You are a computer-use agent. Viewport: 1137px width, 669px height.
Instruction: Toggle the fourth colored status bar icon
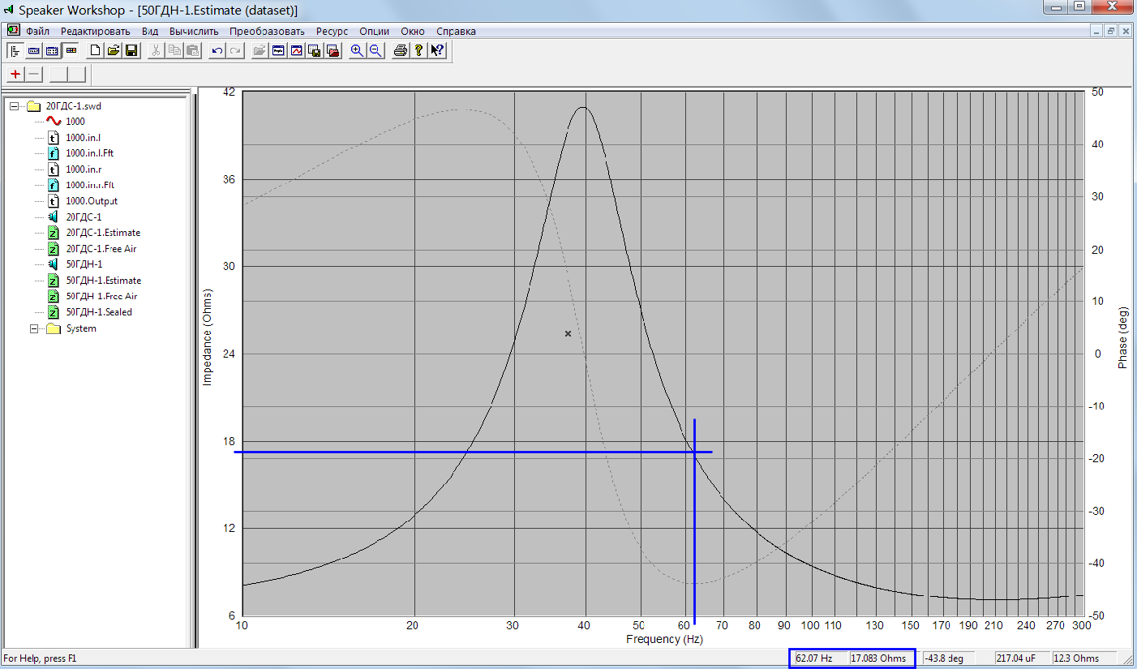coord(71,50)
